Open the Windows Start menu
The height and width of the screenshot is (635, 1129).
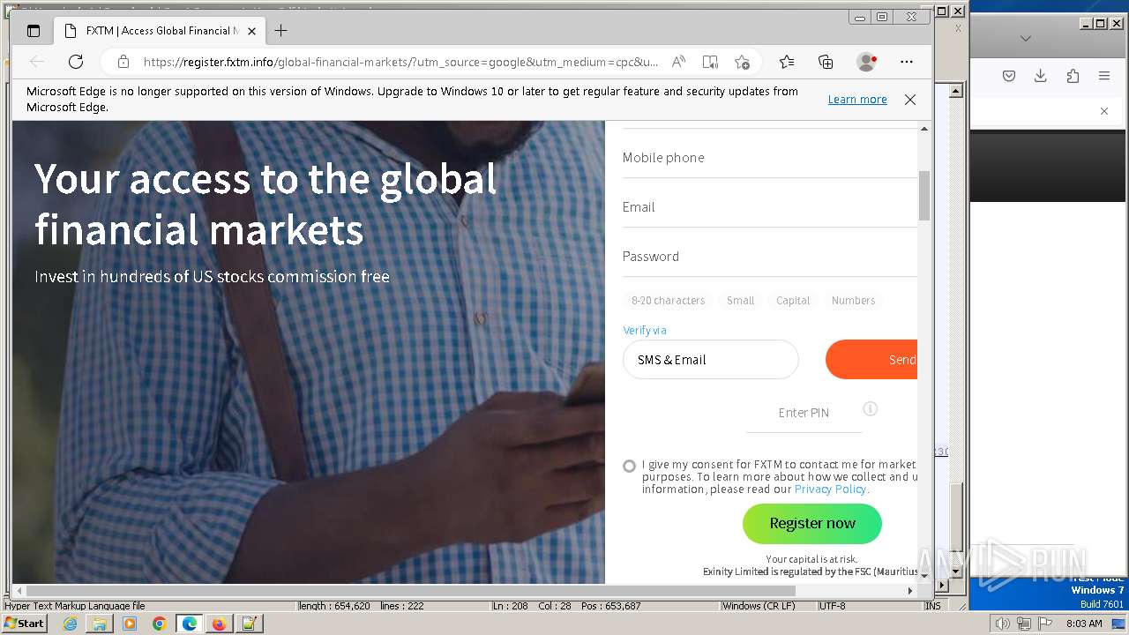click(x=25, y=624)
